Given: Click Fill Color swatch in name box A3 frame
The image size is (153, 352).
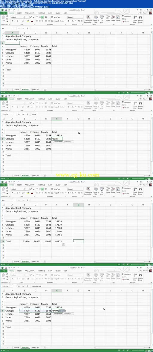Looking at the screenshot, I should click(x=27, y=21).
